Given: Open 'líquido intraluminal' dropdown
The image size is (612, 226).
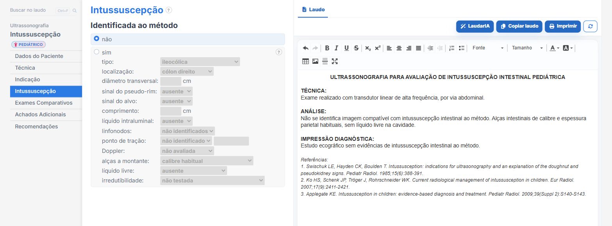Looking at the screenshot, I should coord(176,121).
